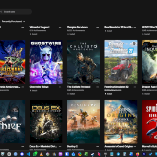Install Farming Simulator 22
Screen dimensions: 157x157
click(108, 94)
